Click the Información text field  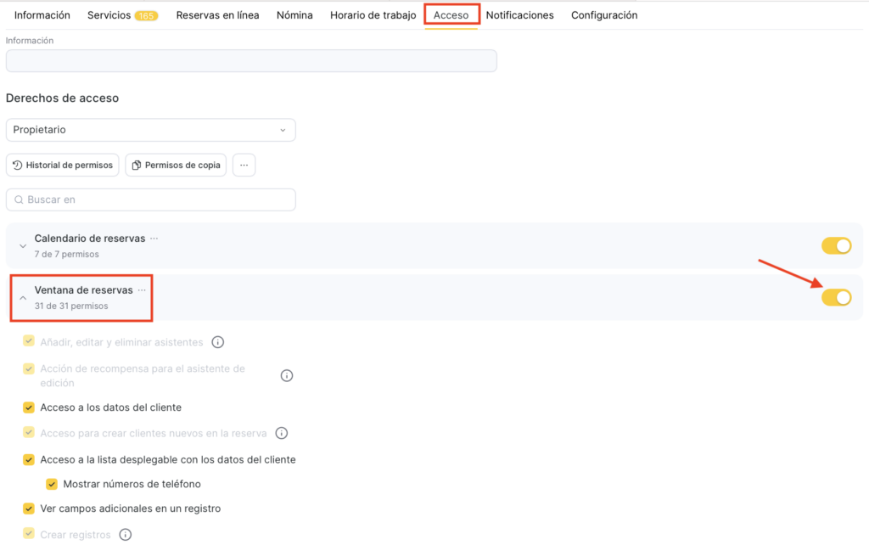(251, 61)
